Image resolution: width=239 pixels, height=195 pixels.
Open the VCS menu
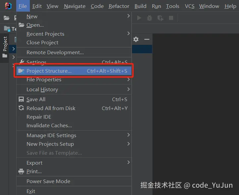tap(190, 6)
